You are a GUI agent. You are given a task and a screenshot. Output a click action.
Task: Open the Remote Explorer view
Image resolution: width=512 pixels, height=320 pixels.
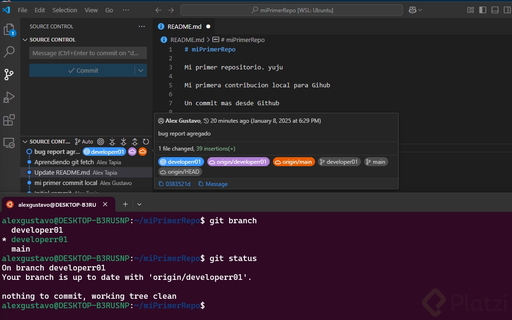(x=9, y=143)
